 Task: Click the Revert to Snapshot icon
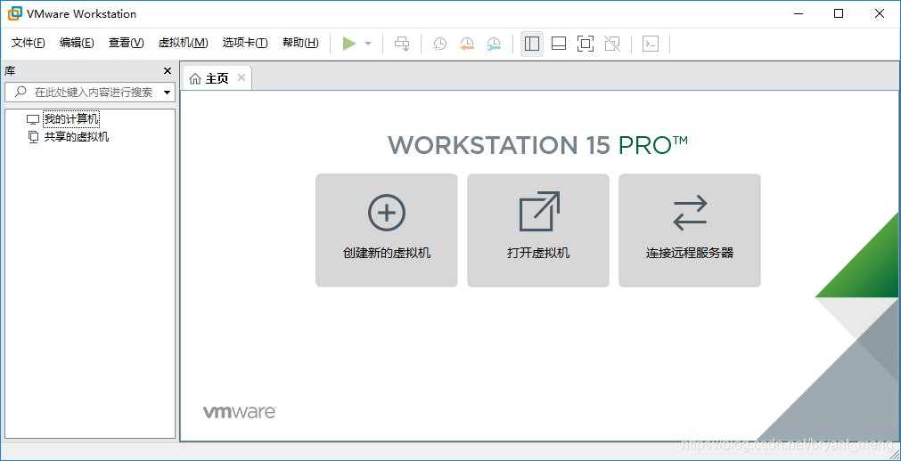coord(467,44)
